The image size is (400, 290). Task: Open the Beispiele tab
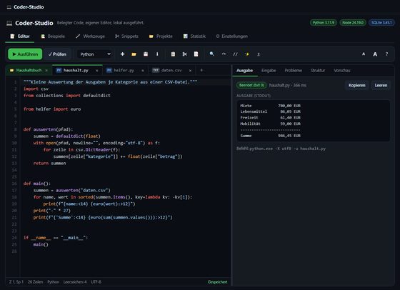point(53,36)
